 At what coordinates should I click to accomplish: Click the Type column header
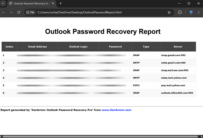146,47
